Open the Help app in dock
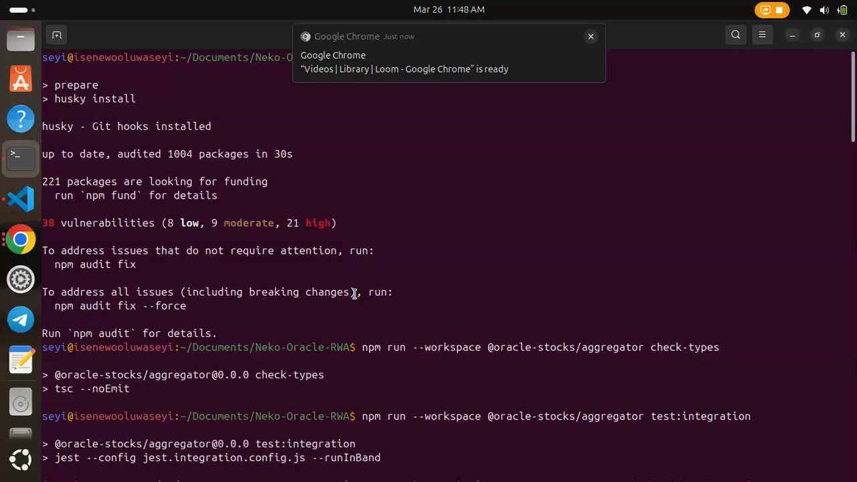The image size is (857, 482). [x=21, y=119]
